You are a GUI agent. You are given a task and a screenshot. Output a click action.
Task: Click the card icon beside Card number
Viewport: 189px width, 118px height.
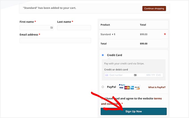click(x=107, y=75)
